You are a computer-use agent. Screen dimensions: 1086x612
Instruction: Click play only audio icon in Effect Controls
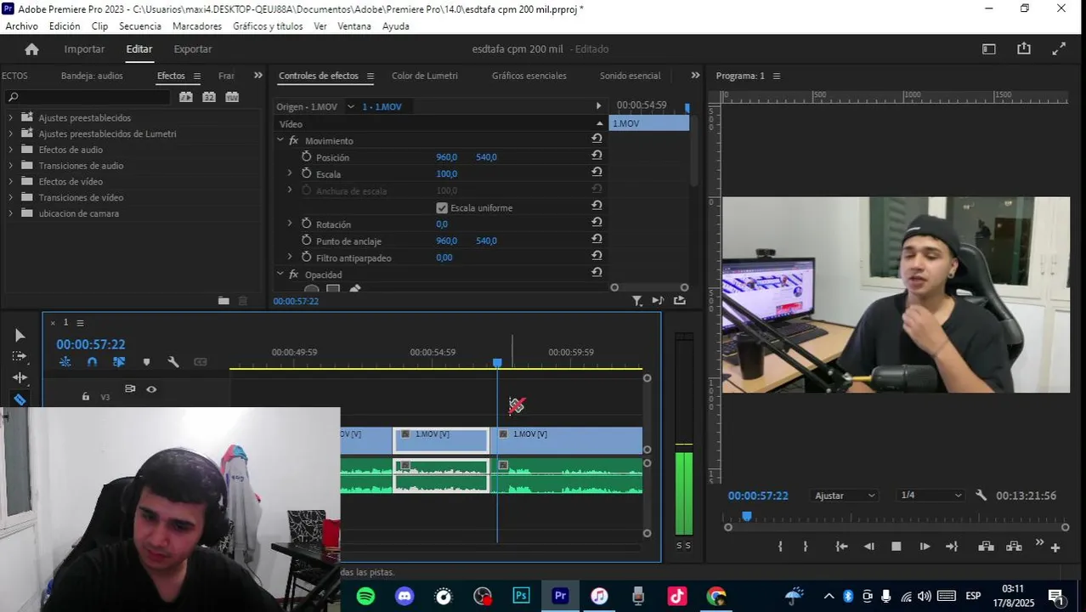pos(658,301)
